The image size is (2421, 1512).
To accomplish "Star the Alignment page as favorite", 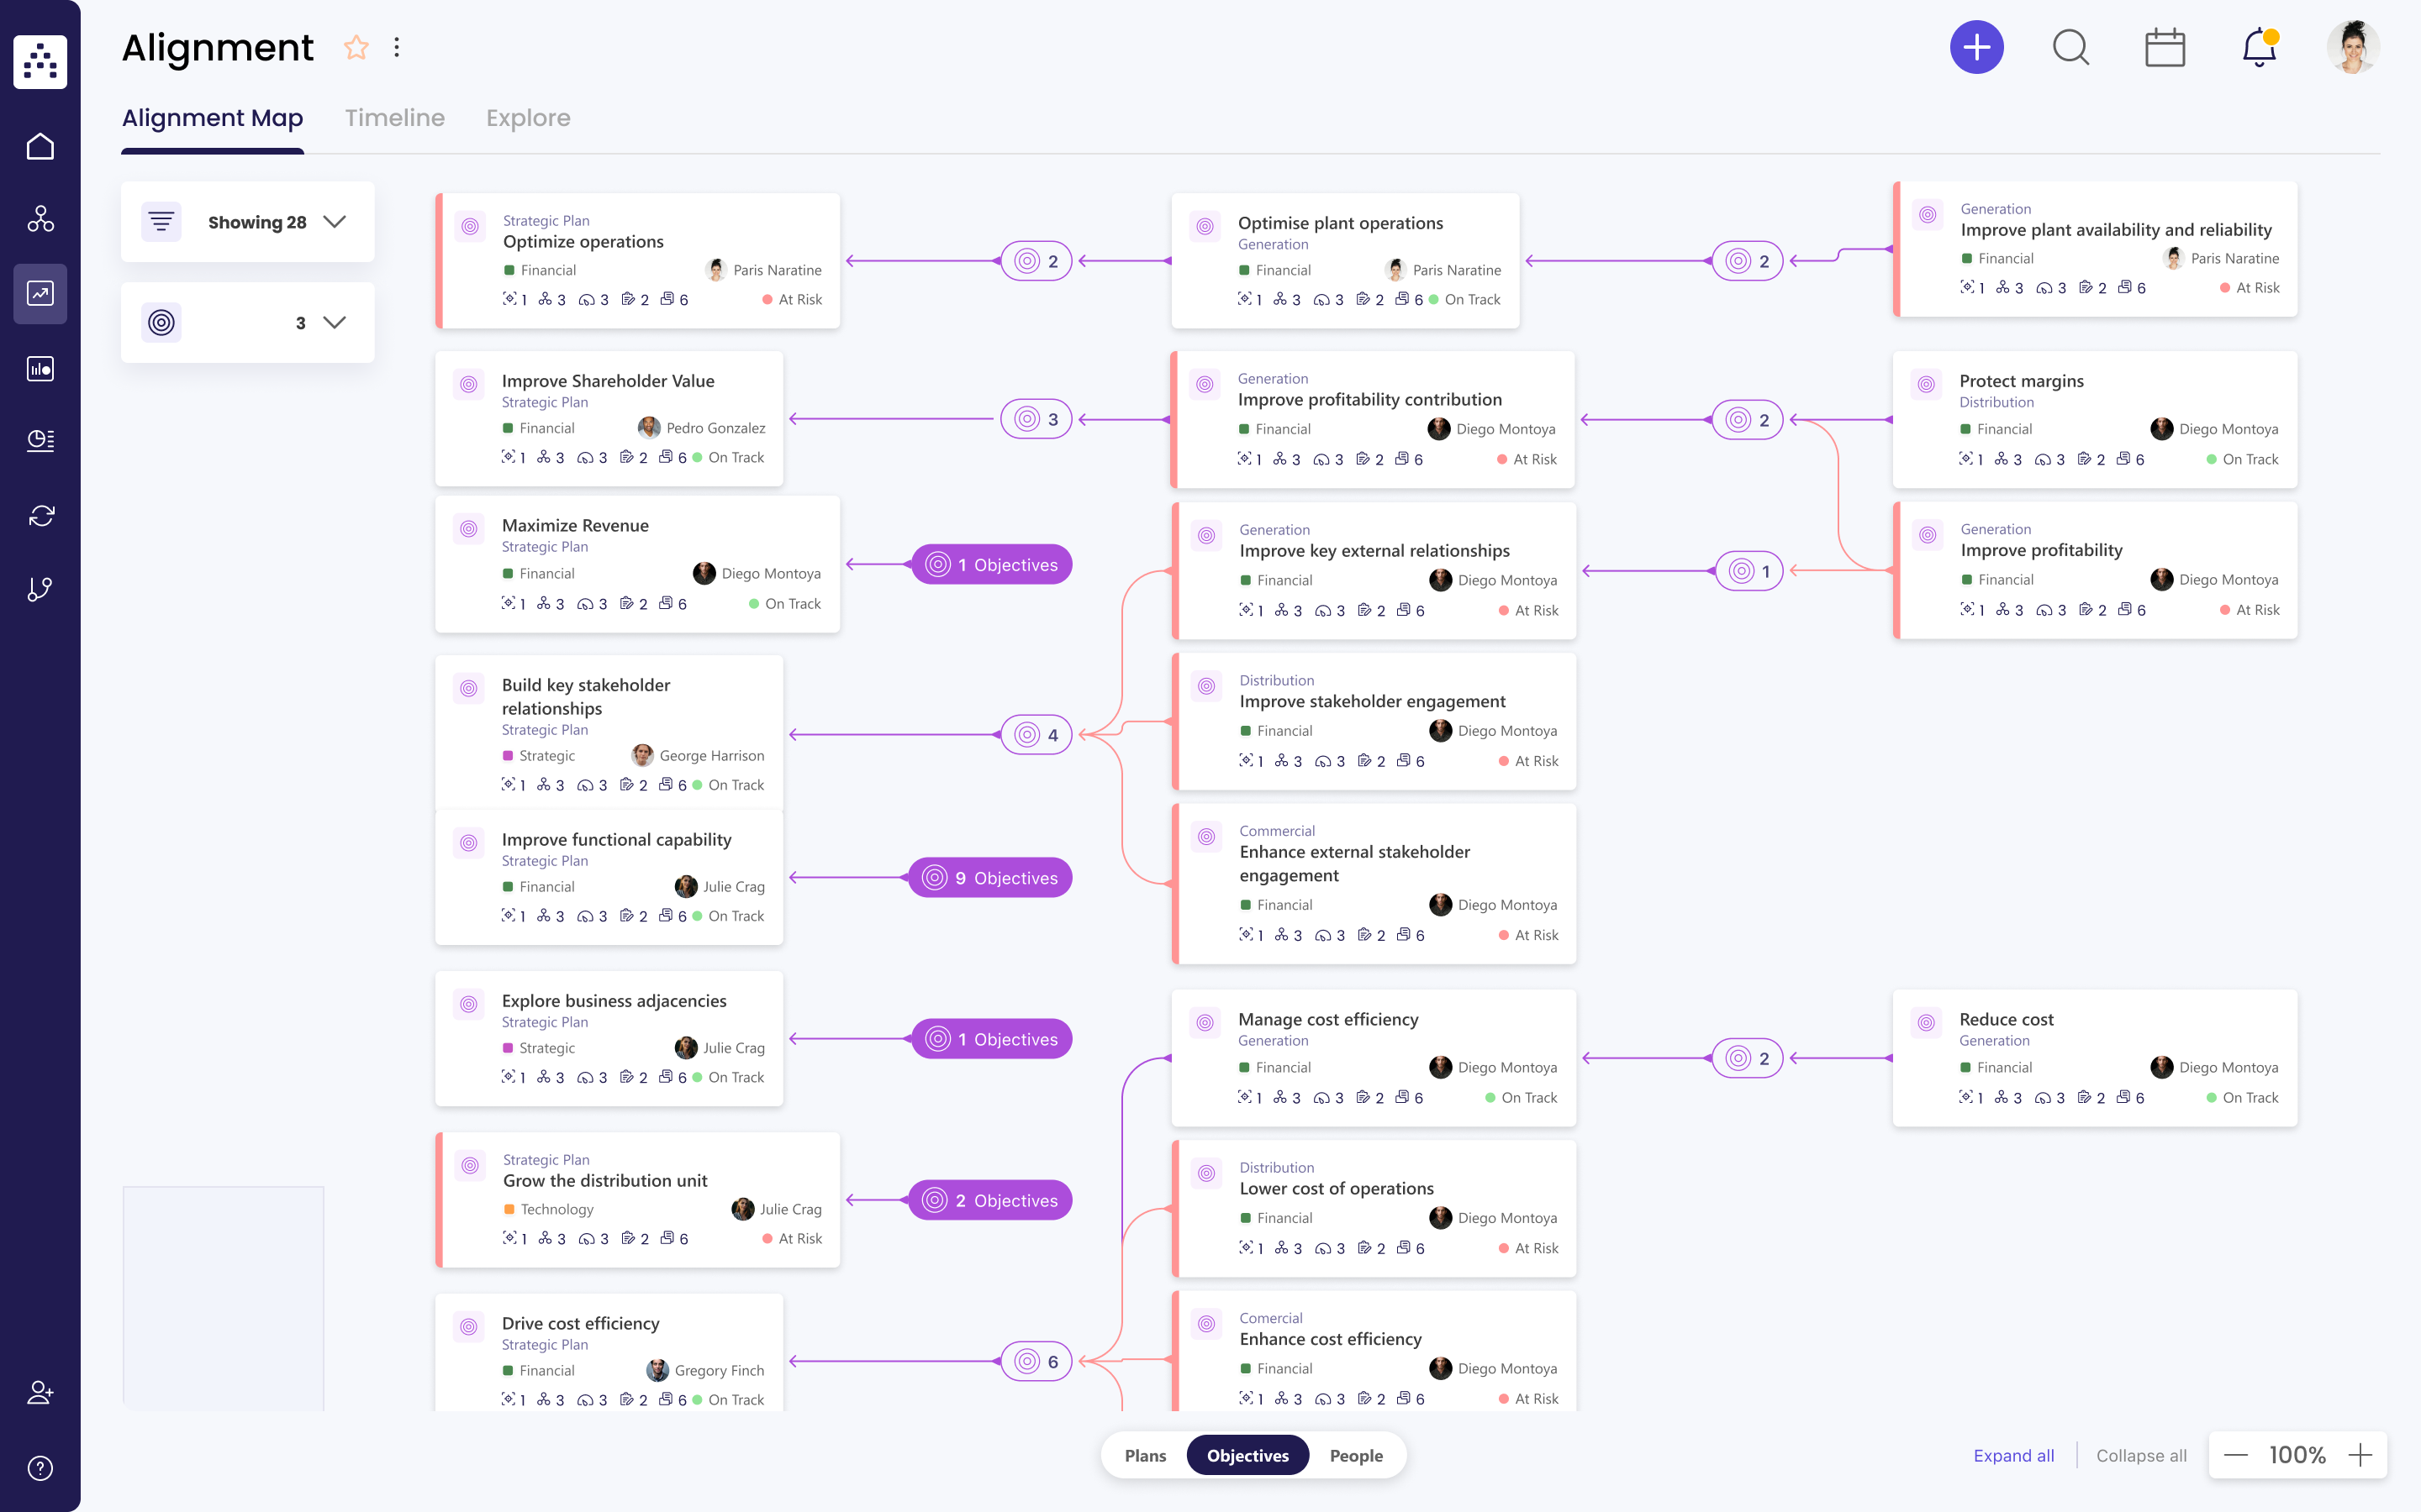I will point(356,47).
